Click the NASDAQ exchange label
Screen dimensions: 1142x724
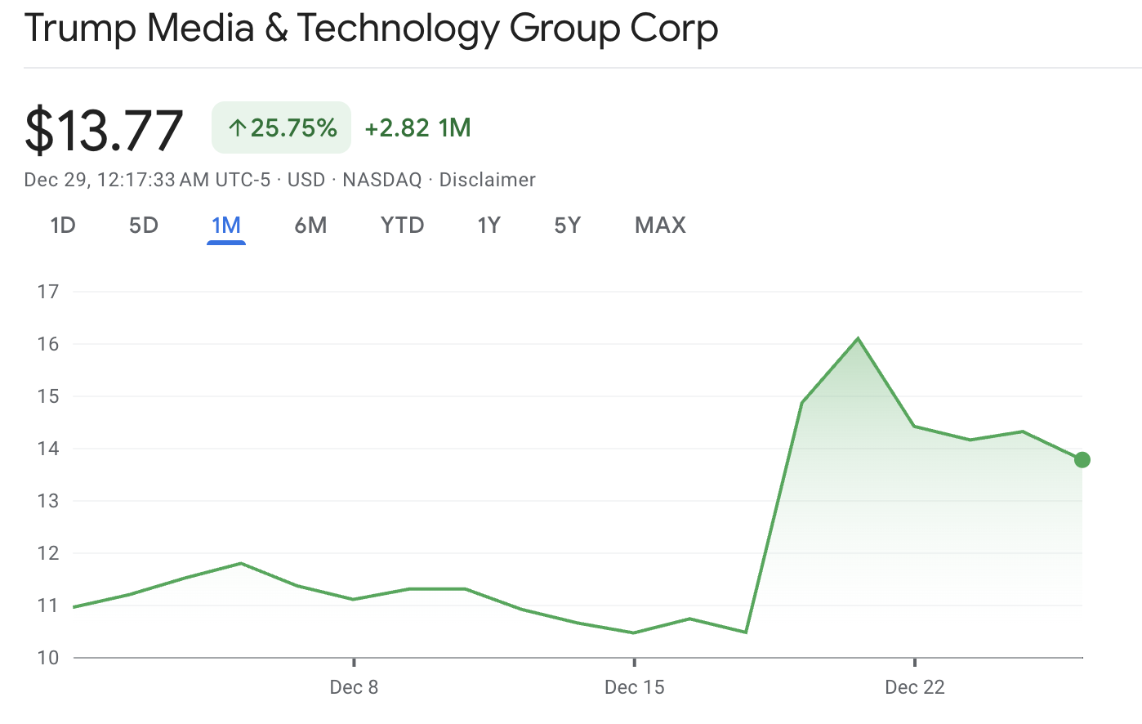[x=381, y=180]
